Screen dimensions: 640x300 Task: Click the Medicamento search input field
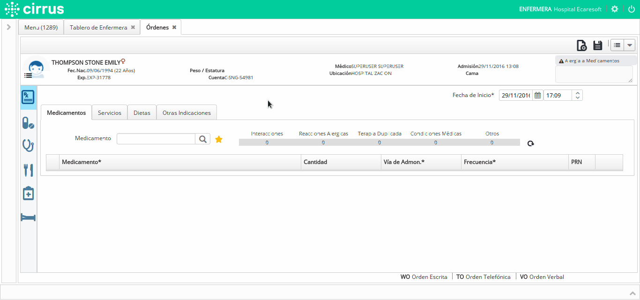coord(156,139)
